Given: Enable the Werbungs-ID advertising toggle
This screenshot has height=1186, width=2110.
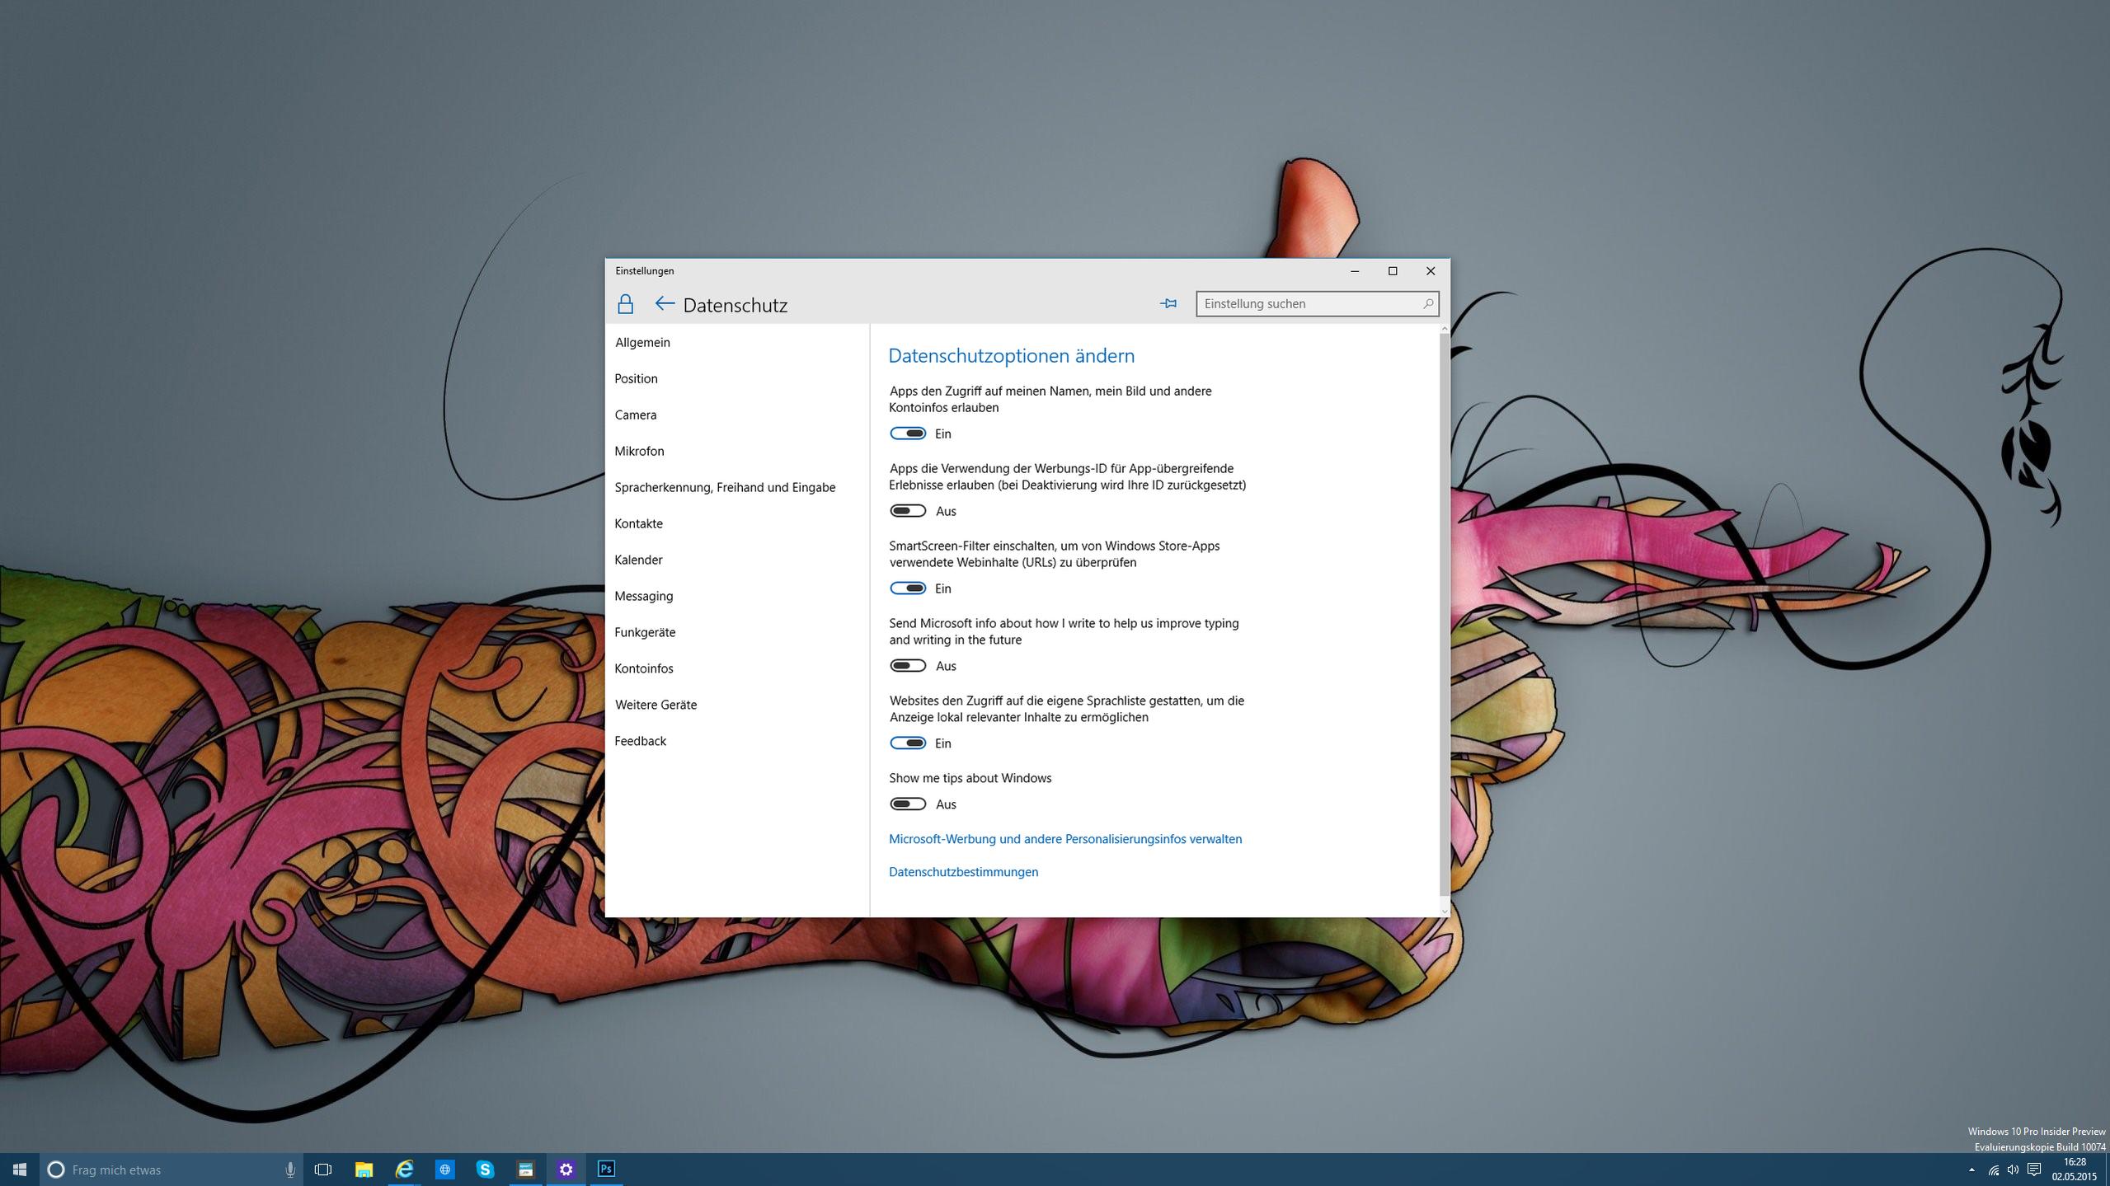Looking at the screenshot, I should (908, 511).
